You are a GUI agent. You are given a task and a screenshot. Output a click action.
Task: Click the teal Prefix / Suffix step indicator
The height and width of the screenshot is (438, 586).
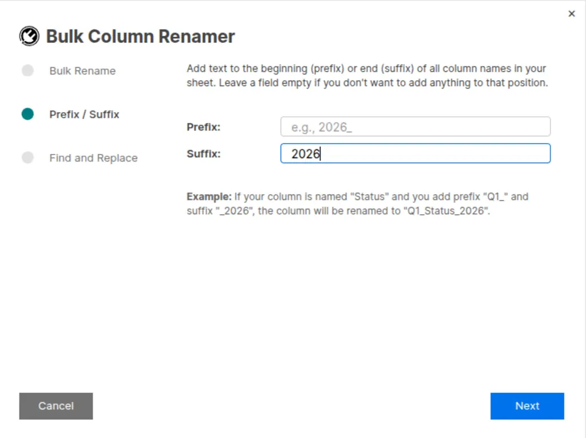coord(27,114)
